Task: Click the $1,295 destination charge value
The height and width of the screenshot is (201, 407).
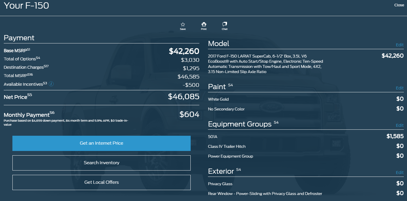Action: coord(191,68)
